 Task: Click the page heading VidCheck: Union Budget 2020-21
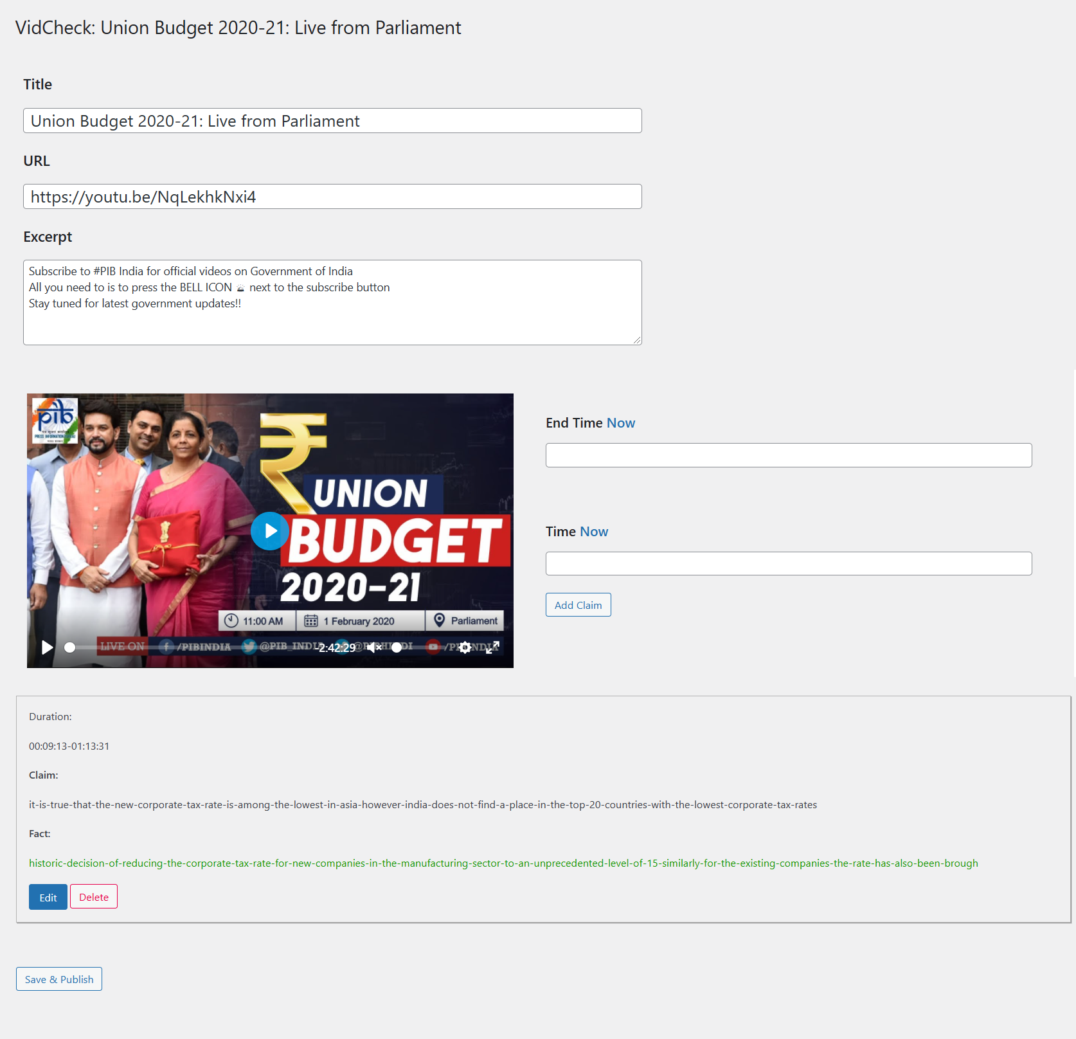click(238, 28)
